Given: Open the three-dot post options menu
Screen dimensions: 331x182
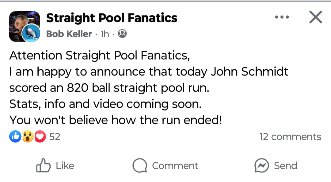Looking at the screenshot, I should point(282,17).
